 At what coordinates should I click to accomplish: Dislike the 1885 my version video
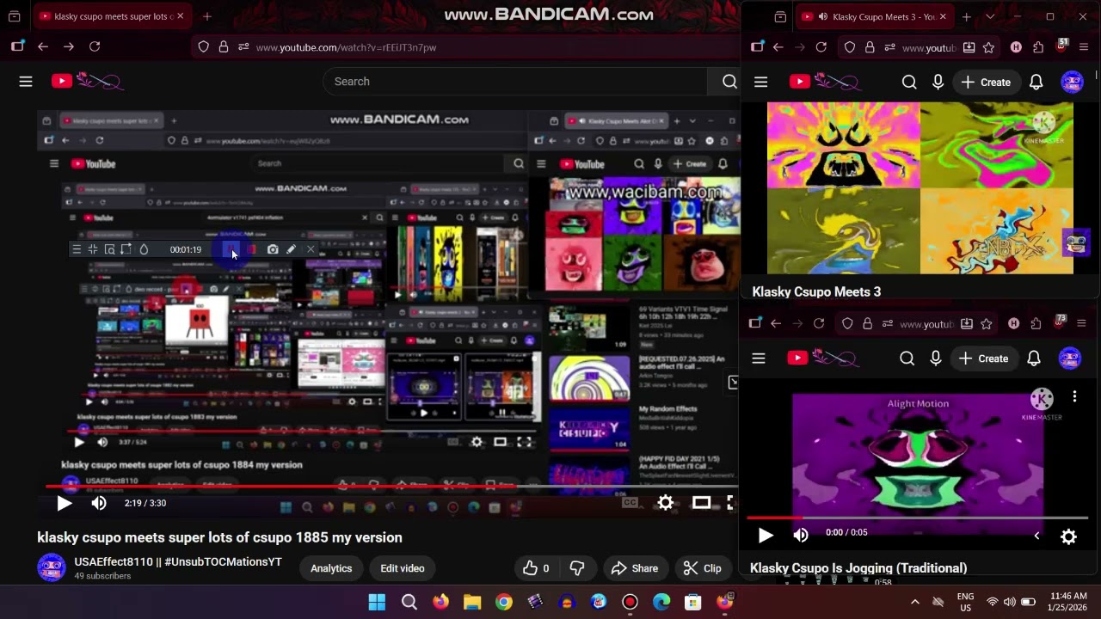(x=577, y=568)
